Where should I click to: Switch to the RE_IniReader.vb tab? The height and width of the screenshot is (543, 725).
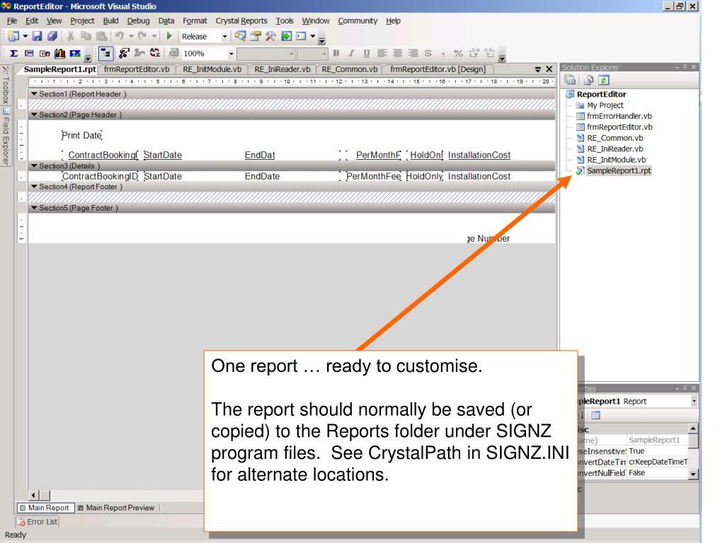(282, 69)
